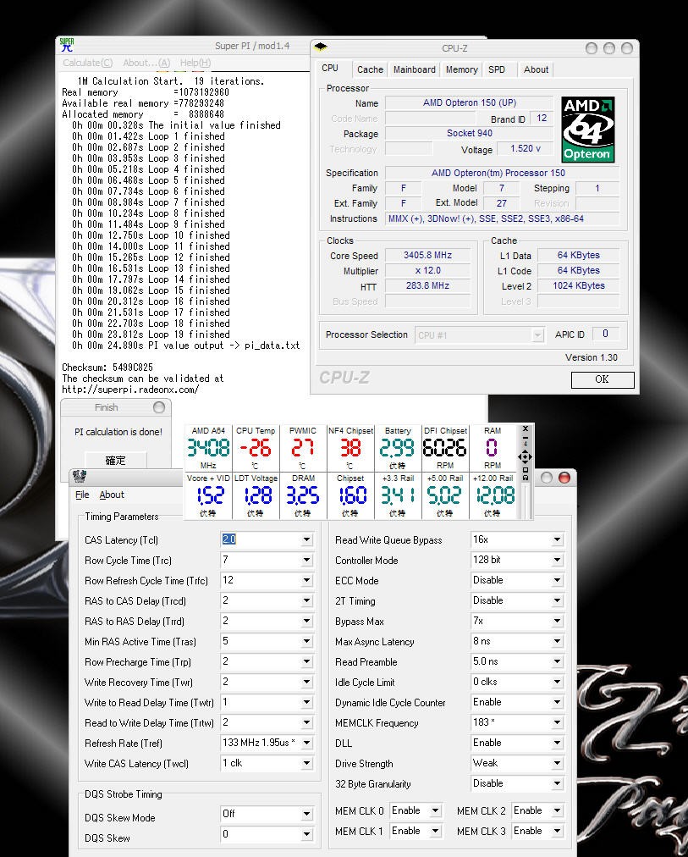Click the Vcore + VID 1.52 gauge

click(208, 495)
